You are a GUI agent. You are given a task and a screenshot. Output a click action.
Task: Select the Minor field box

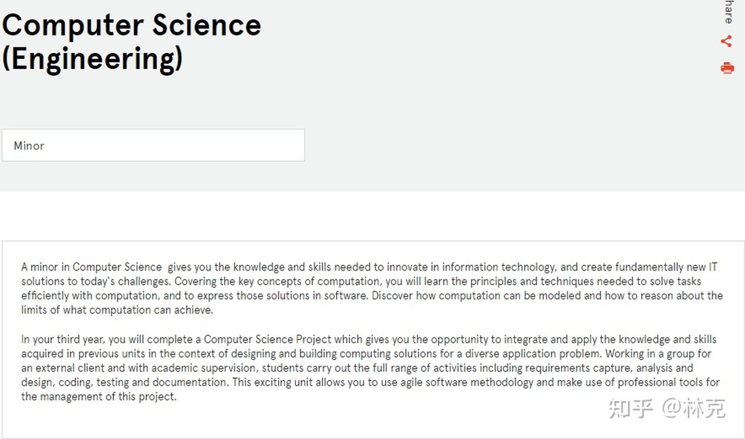tap(153, 145)
